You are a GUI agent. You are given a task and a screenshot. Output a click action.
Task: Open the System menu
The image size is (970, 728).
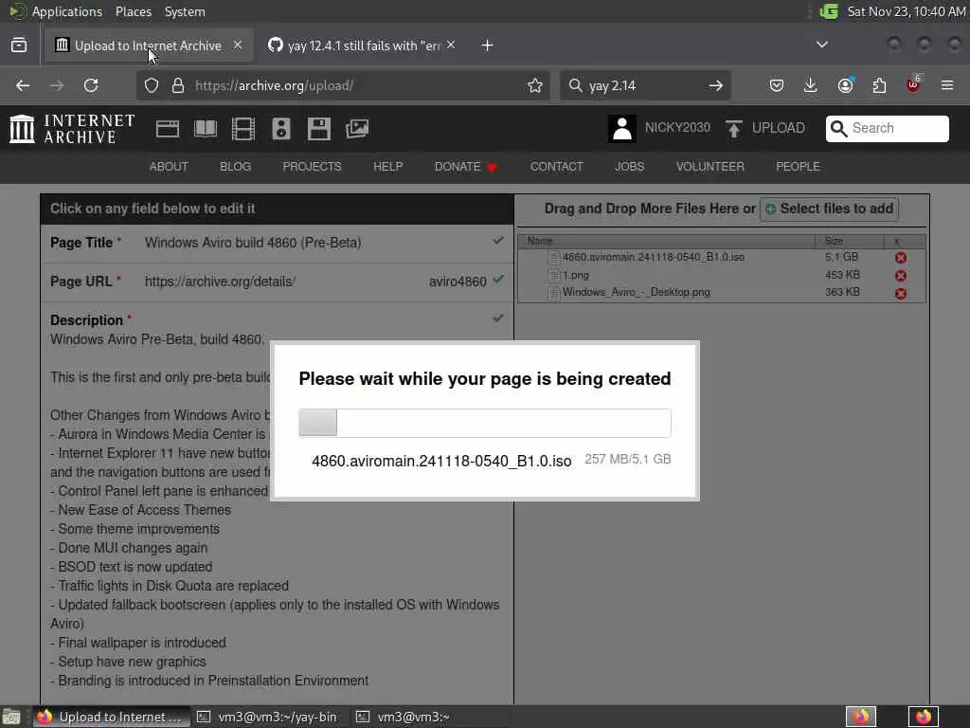[x=185, y=11]
